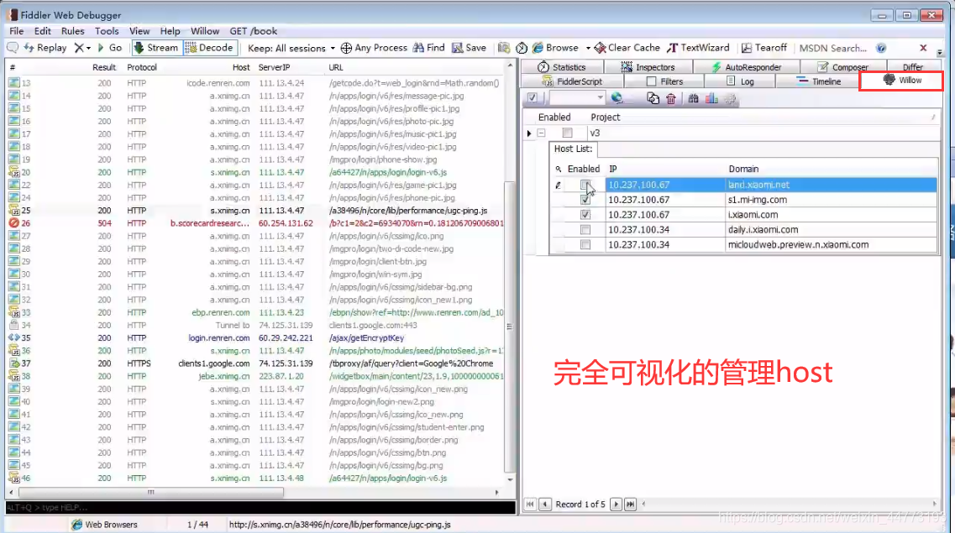This screenshot has height=533, width=955.
Task: Click the Save sessions button
Action: pyautogui.click(x=469, y=48)
